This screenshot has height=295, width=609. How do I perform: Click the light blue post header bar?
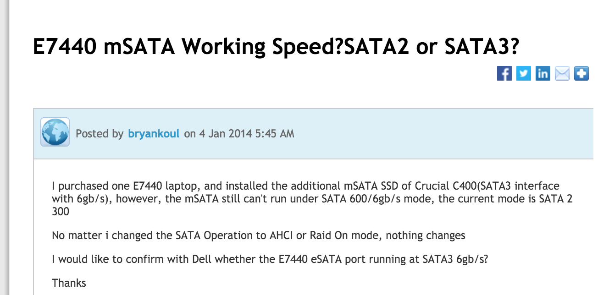tap(313, 134)
